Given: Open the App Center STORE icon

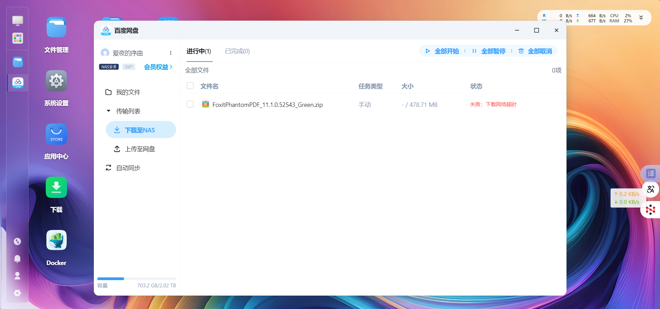Looking at the screenshot, I should 56,134.
